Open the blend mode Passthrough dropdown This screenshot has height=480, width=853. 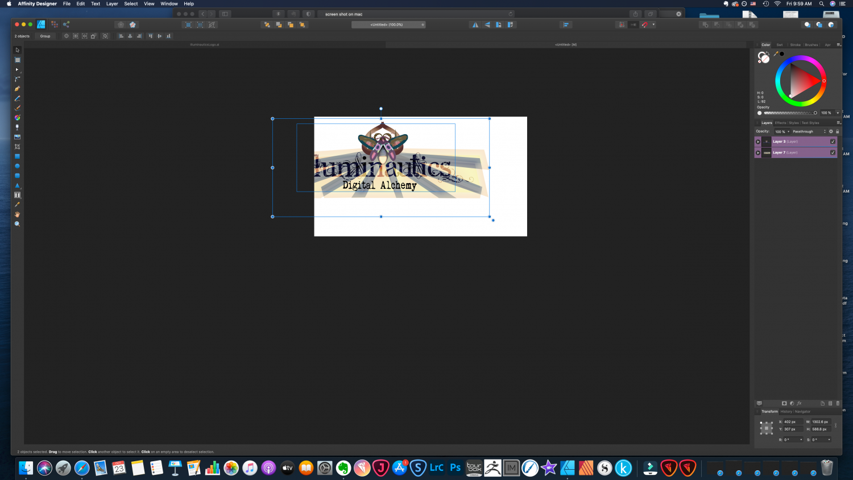[x=808, y=131]
